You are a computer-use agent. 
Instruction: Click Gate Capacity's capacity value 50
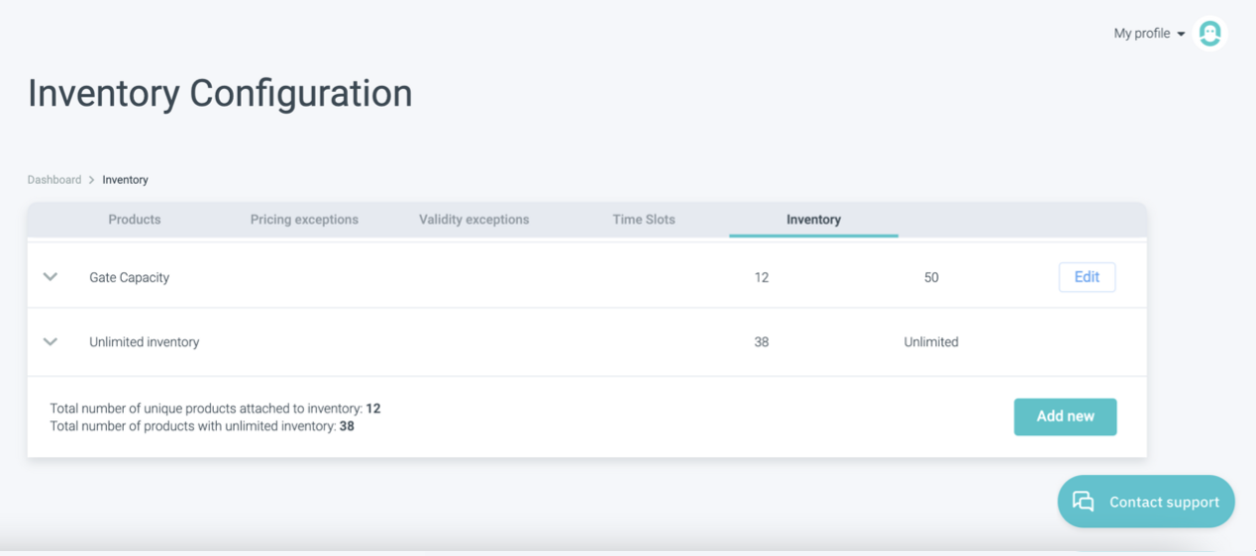point(931,278)
